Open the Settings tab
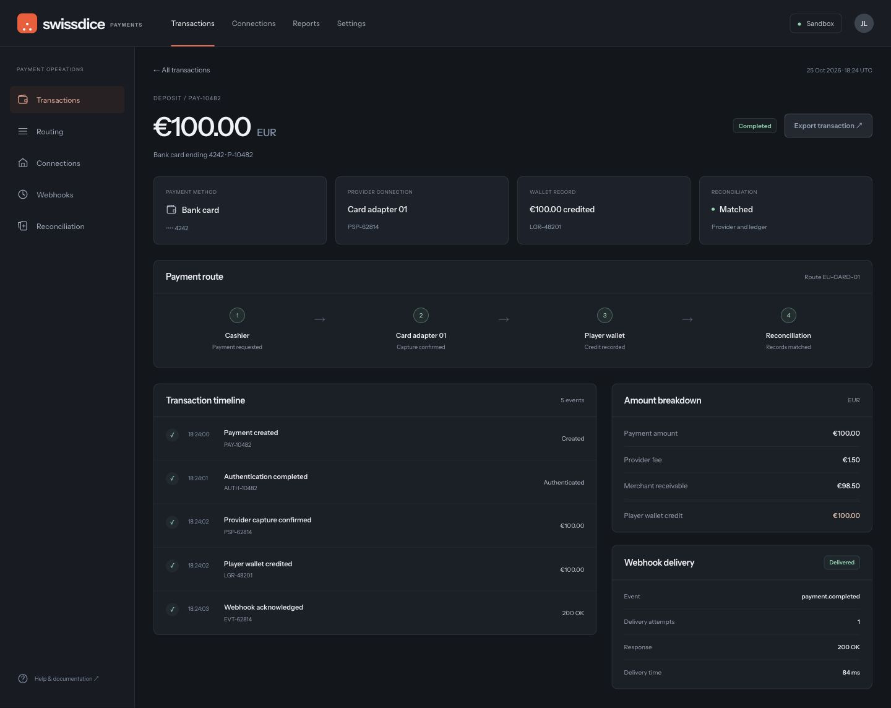This screenshot has height=708, width=891. pyautogui.click(x=351, y=24)
